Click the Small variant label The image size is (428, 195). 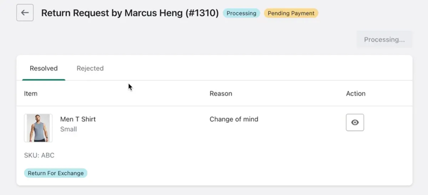click(x=68, y=129)
